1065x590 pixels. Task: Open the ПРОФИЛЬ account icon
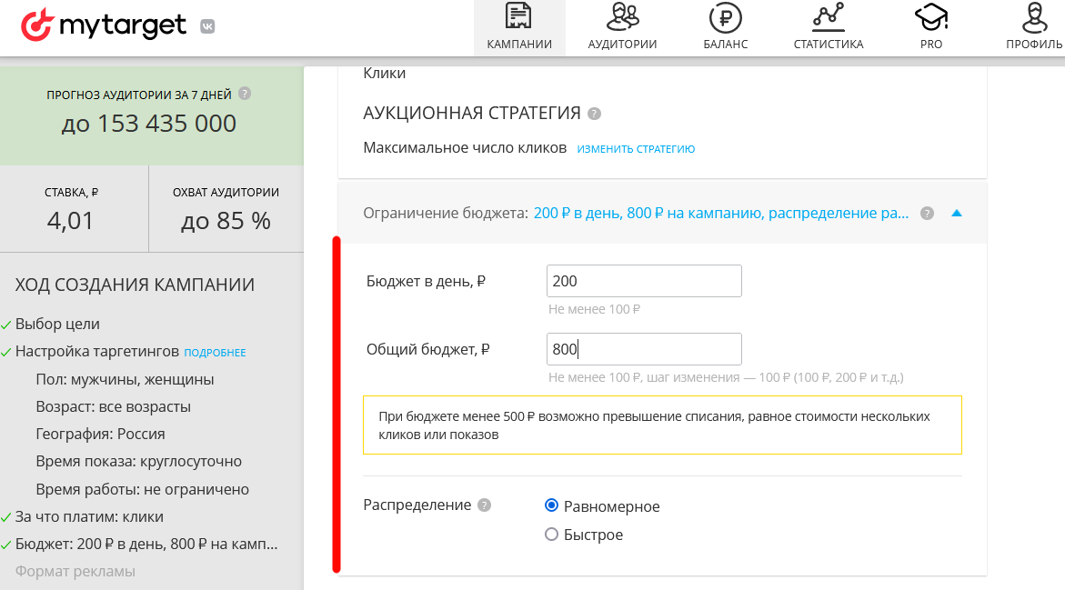(1033, 15)
